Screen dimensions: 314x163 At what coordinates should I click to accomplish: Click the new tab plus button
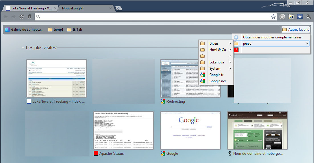(x=119, y=8)
